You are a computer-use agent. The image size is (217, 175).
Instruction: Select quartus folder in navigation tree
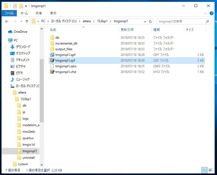25,138
